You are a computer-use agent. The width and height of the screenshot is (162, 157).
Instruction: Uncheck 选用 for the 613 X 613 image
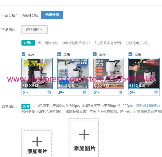tap(24, 54)
